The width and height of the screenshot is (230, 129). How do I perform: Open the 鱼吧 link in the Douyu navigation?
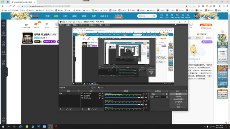click(x=94, y=16)
